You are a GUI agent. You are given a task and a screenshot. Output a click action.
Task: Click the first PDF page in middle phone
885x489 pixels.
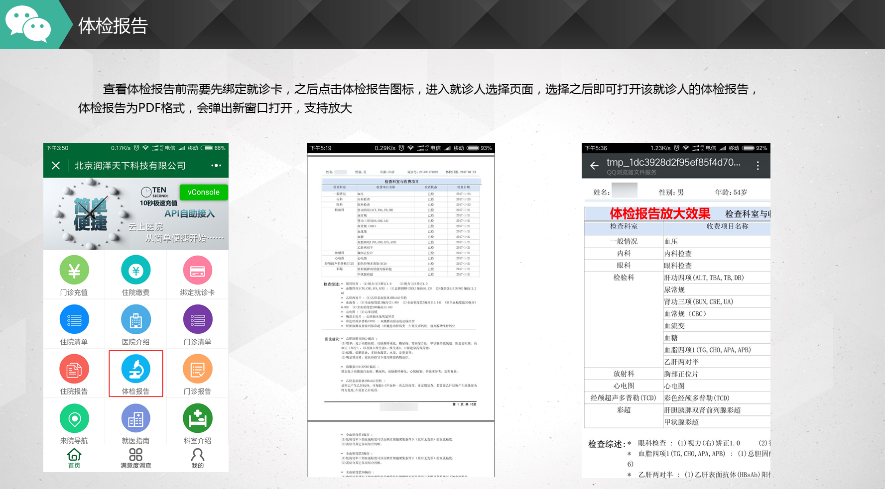click(401, 288)
